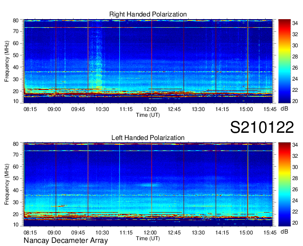This screenshot has width=303, height=246.
Task: Click the 15:45 tick under Right Handed plot
Action: pyautogui.click(x=270, y=109)
